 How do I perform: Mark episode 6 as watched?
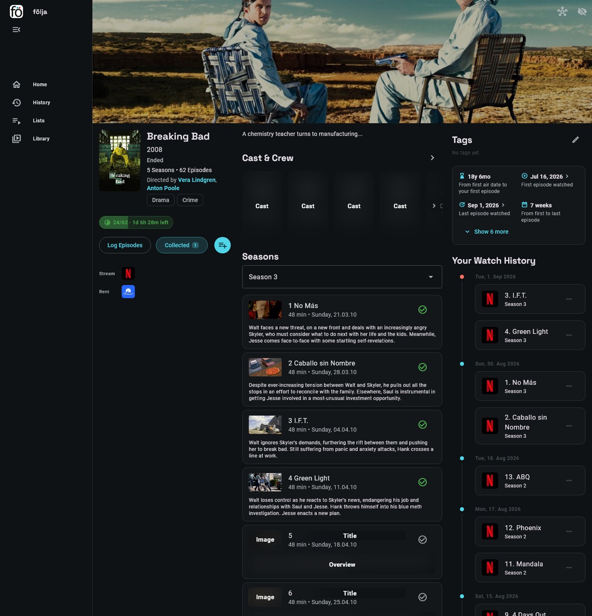pyautogui.click(x=422, y=597)
